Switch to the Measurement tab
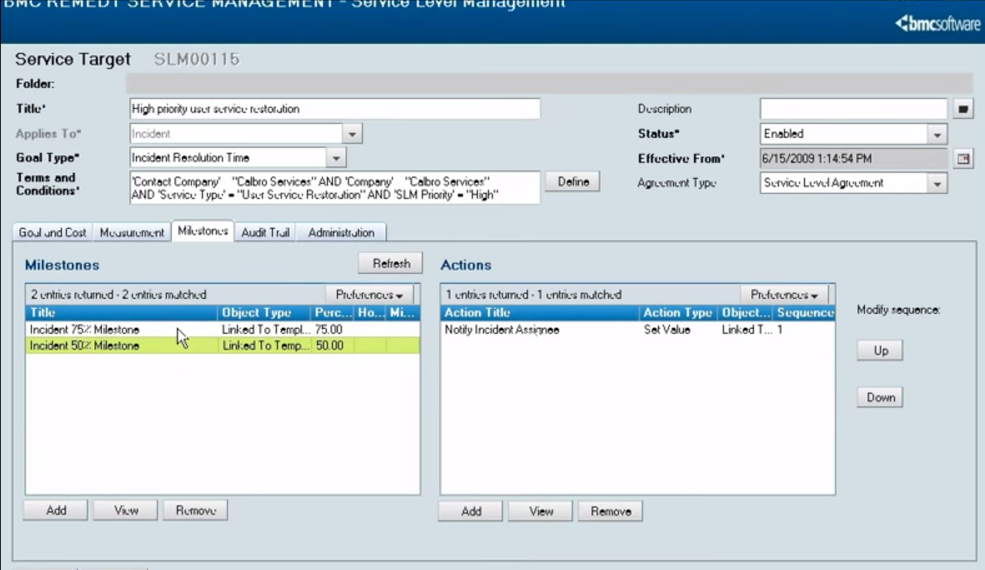985x570 pixels. click(x=132, y=232)
